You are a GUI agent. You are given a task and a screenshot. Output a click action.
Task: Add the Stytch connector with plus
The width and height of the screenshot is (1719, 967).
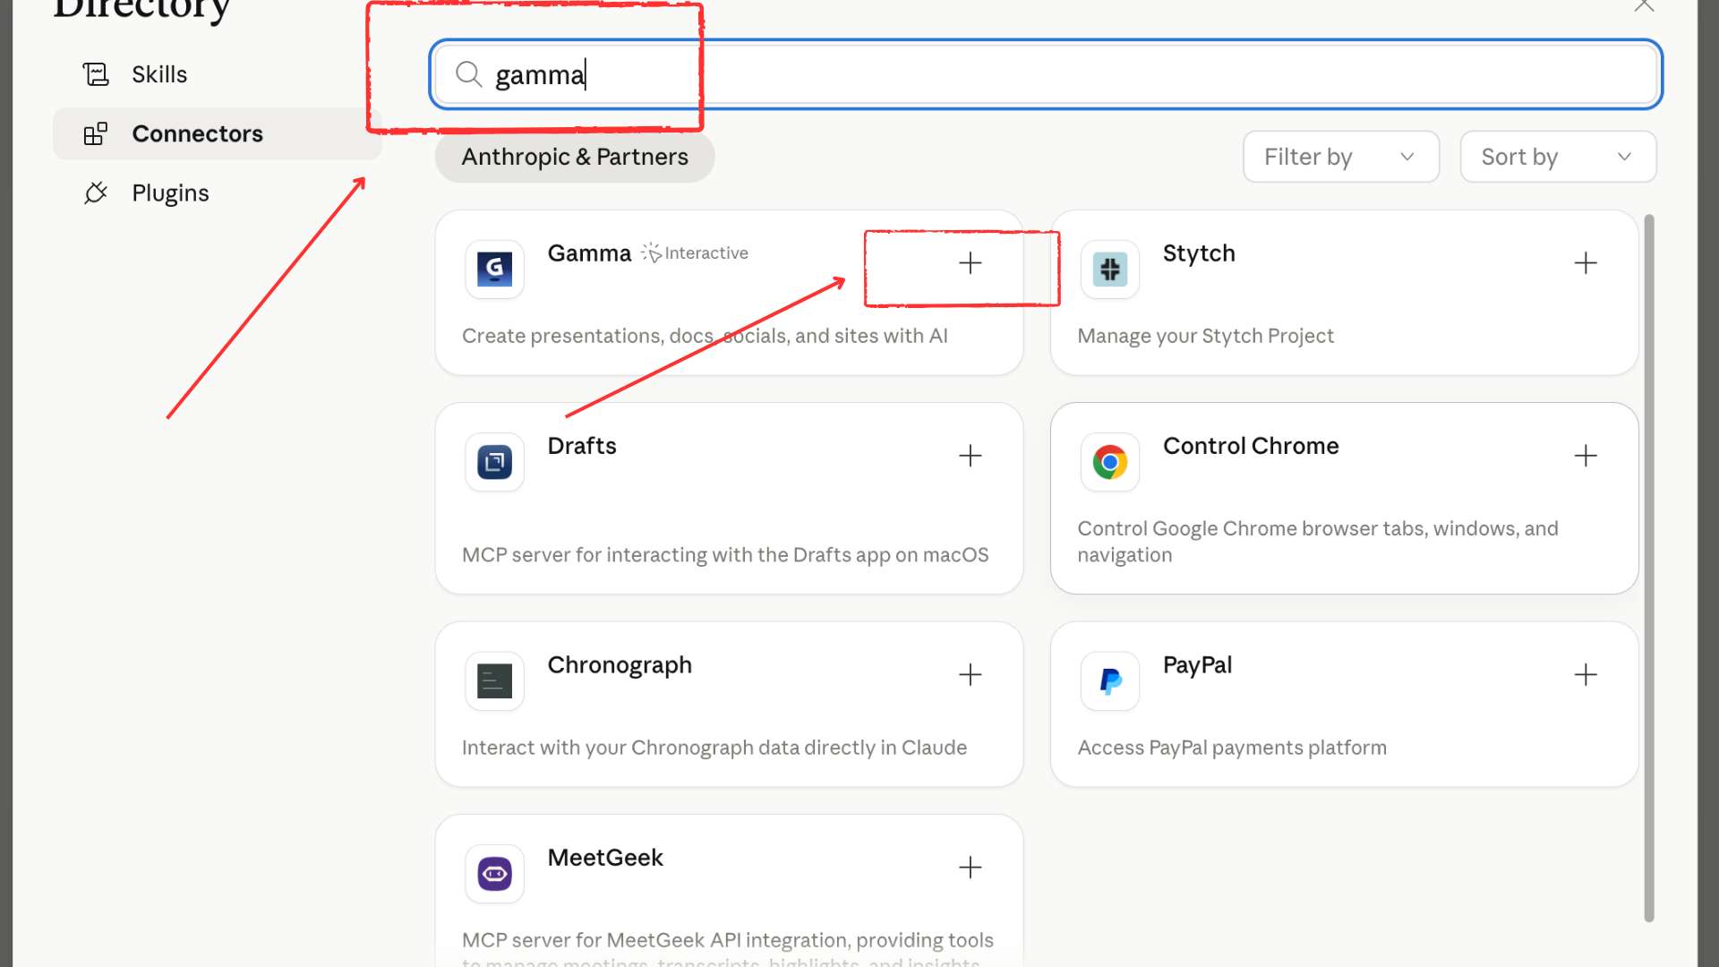click(1585, 263)
